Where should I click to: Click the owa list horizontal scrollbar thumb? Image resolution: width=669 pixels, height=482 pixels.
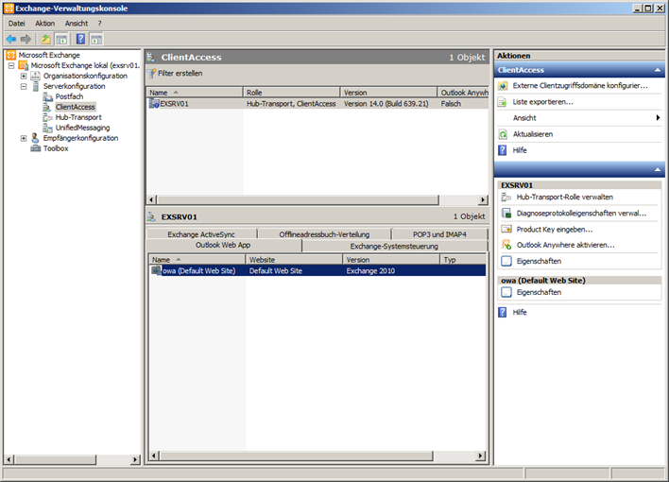click(x=296, y=456)
